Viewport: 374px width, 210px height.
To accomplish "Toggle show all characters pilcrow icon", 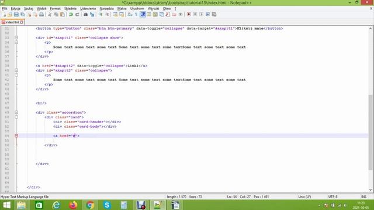I will click(136, 15).
